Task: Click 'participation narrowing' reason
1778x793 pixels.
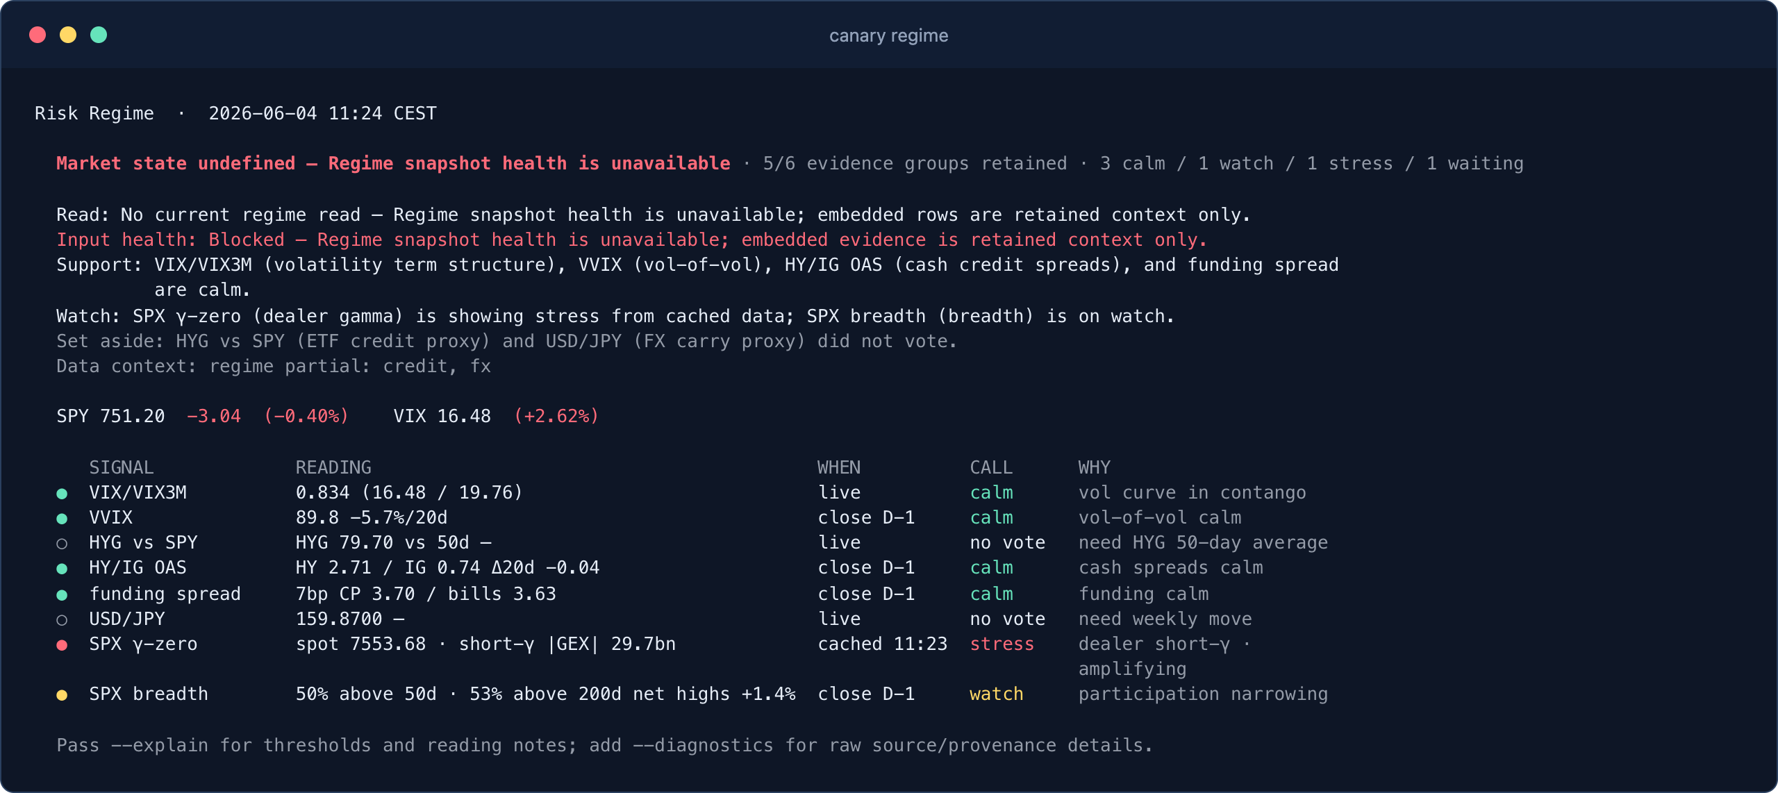Action: 1203,694
